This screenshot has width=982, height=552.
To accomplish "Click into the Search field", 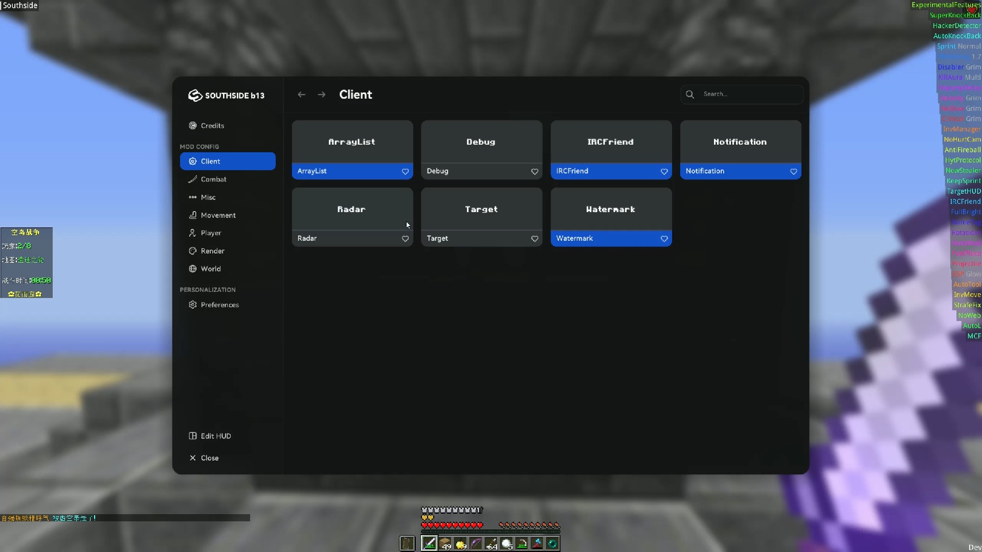I will [x=742, y=94].
